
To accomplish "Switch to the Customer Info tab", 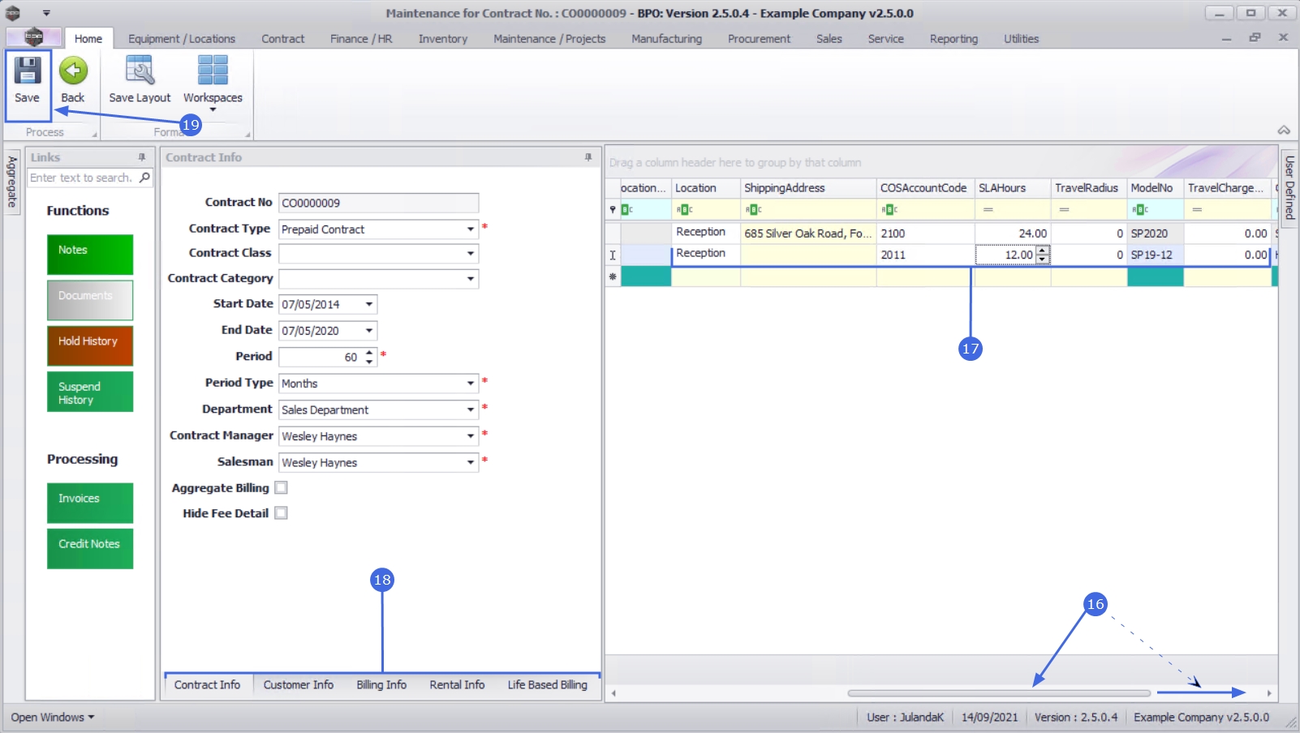I will pyautogui.click(x=299, y=685).
